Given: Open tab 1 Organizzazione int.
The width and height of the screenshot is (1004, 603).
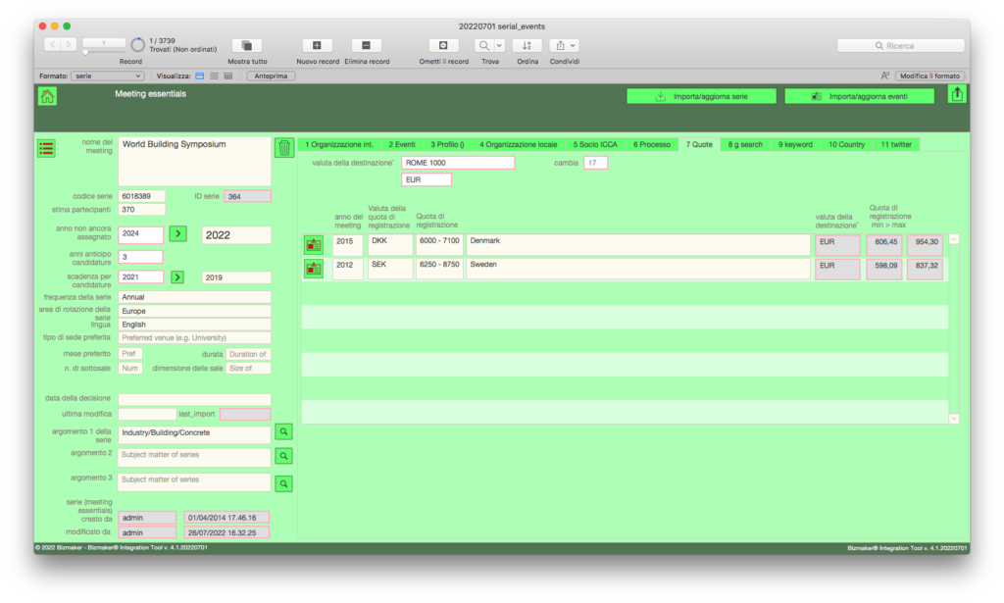Looking at the screenshot, I should pyautogui.click(x=338, y=145).
